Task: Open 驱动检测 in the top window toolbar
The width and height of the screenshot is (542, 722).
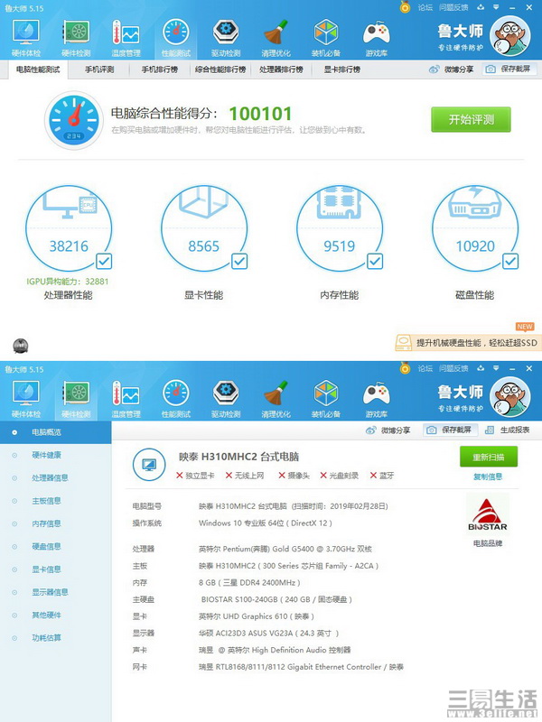Action: pyautogui.click(x=226, y=38)
